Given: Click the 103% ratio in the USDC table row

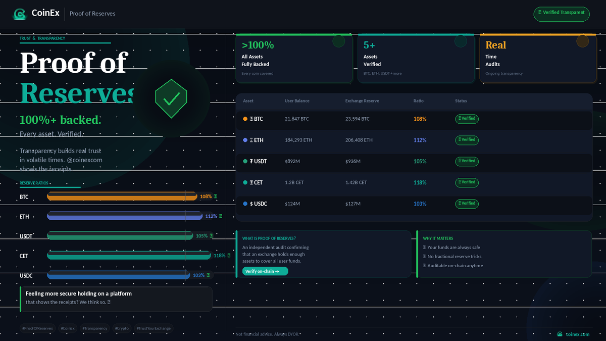Looking at the screenshot, I should tap(420, 204).
